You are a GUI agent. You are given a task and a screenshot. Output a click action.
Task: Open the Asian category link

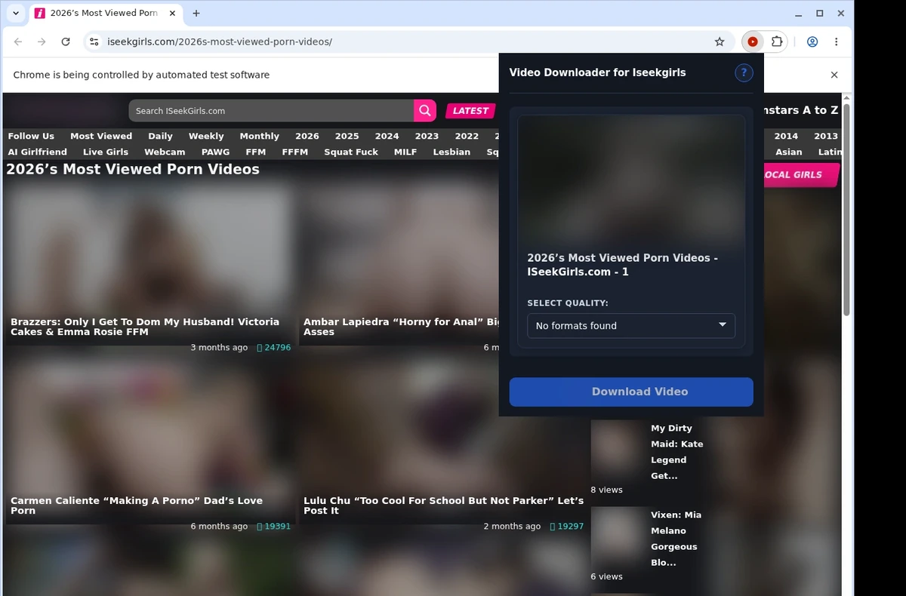789,152
